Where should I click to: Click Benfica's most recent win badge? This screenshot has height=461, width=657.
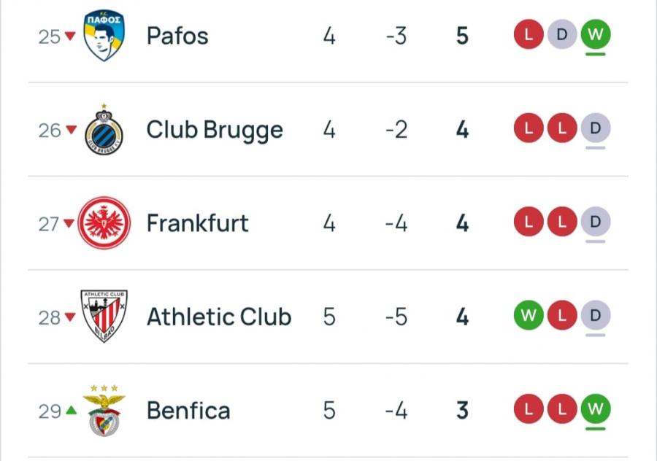click(x=595, y=409)
